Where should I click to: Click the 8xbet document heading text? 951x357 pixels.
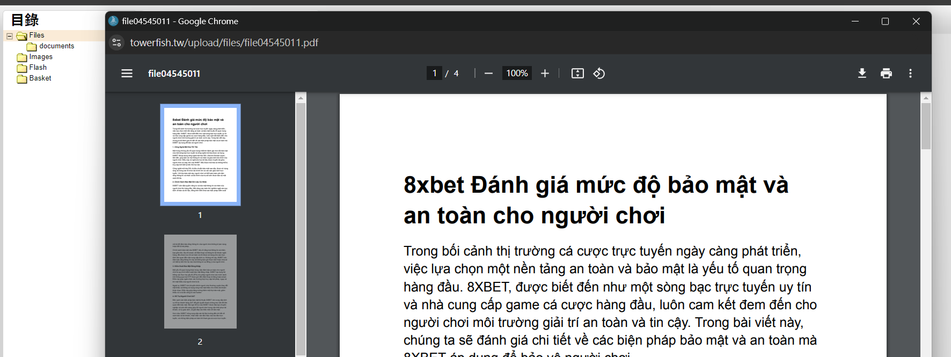click(596, 200)
